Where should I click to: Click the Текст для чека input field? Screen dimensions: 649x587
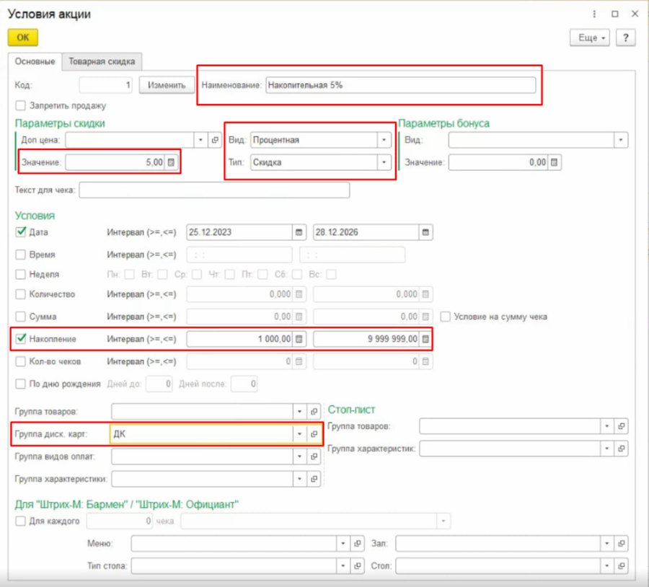(x=214, y=190)
